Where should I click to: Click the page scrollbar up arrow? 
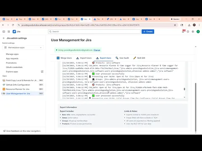coord(196,47)
